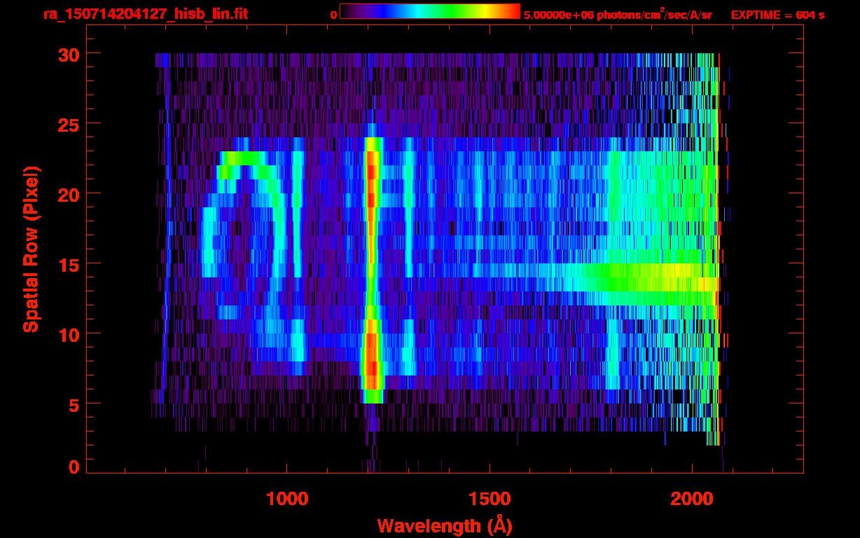
Task: Click the Spatial Row (Pixel) axis title
Action: tap(30, 249)
